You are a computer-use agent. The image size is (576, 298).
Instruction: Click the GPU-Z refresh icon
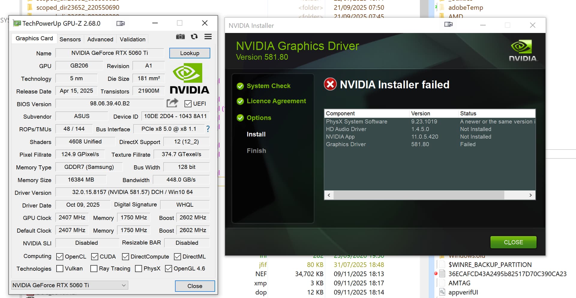pos(194,37)
